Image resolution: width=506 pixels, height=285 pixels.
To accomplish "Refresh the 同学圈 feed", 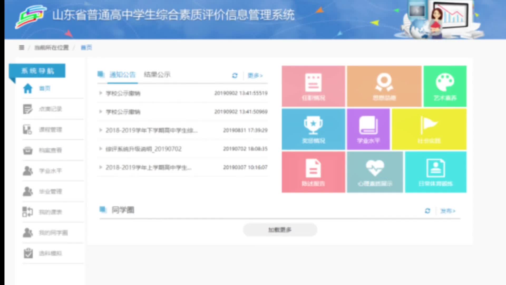I will (428, 211).
